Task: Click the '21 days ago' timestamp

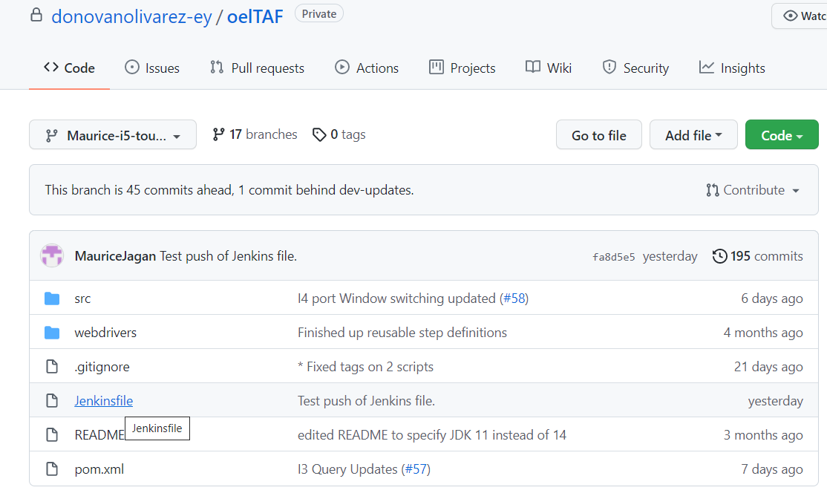Action: coord(768,367)
